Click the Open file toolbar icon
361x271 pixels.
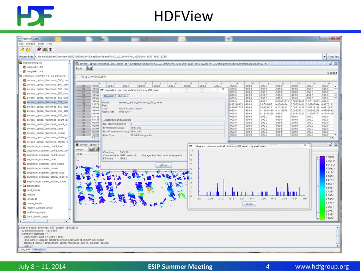pyautogui.click(x=22, y=49)
